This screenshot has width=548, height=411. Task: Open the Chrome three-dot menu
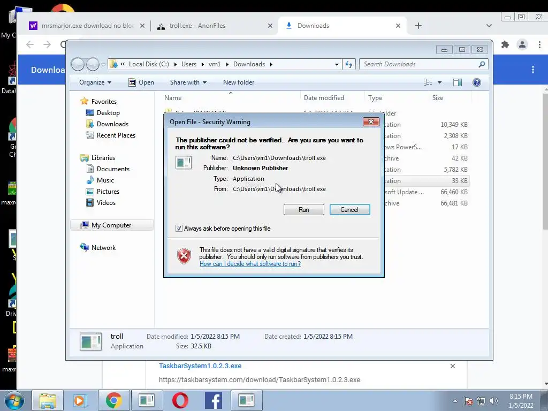539,44
